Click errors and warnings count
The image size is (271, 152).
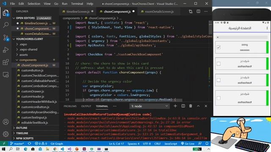point(41,144)
